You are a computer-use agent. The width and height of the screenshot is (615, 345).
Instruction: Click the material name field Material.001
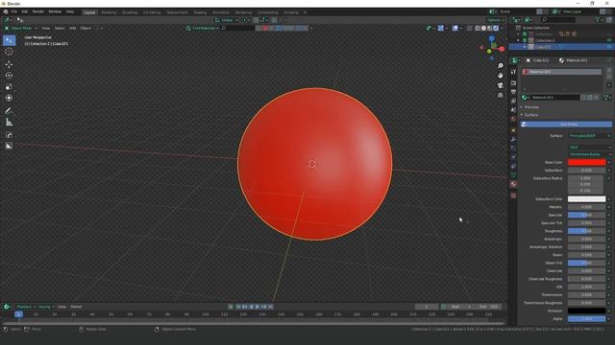pyautogui.click(x=554, y=98)
